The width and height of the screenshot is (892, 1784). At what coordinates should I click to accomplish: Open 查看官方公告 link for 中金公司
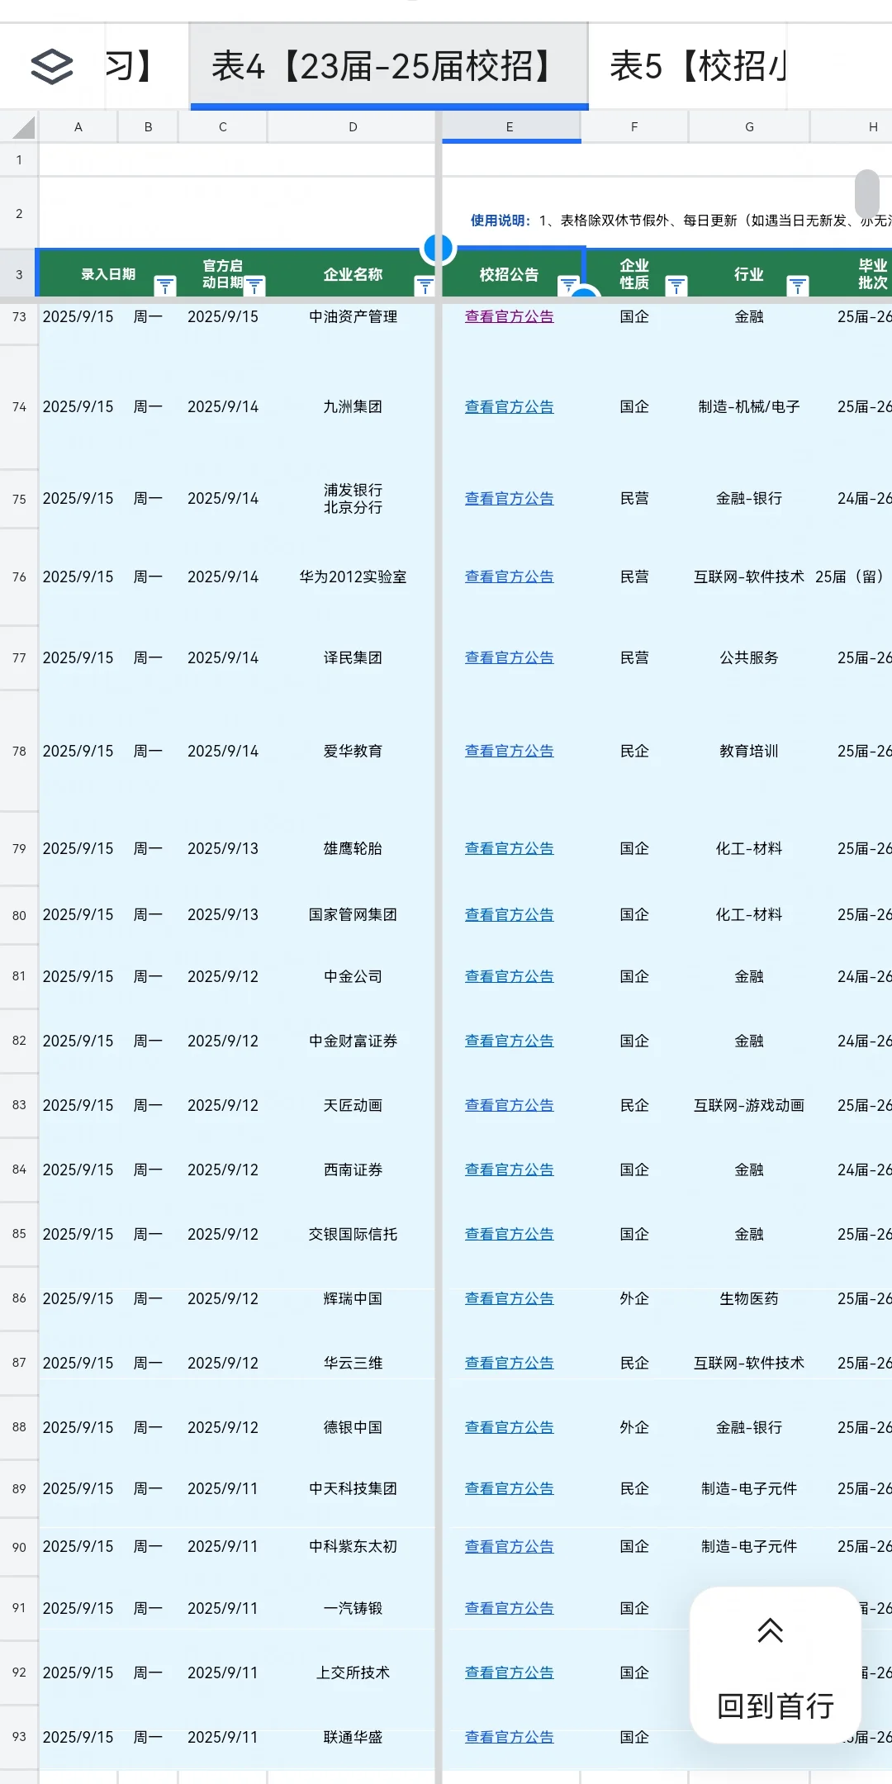pyautogui.click(x=510, y=976)
